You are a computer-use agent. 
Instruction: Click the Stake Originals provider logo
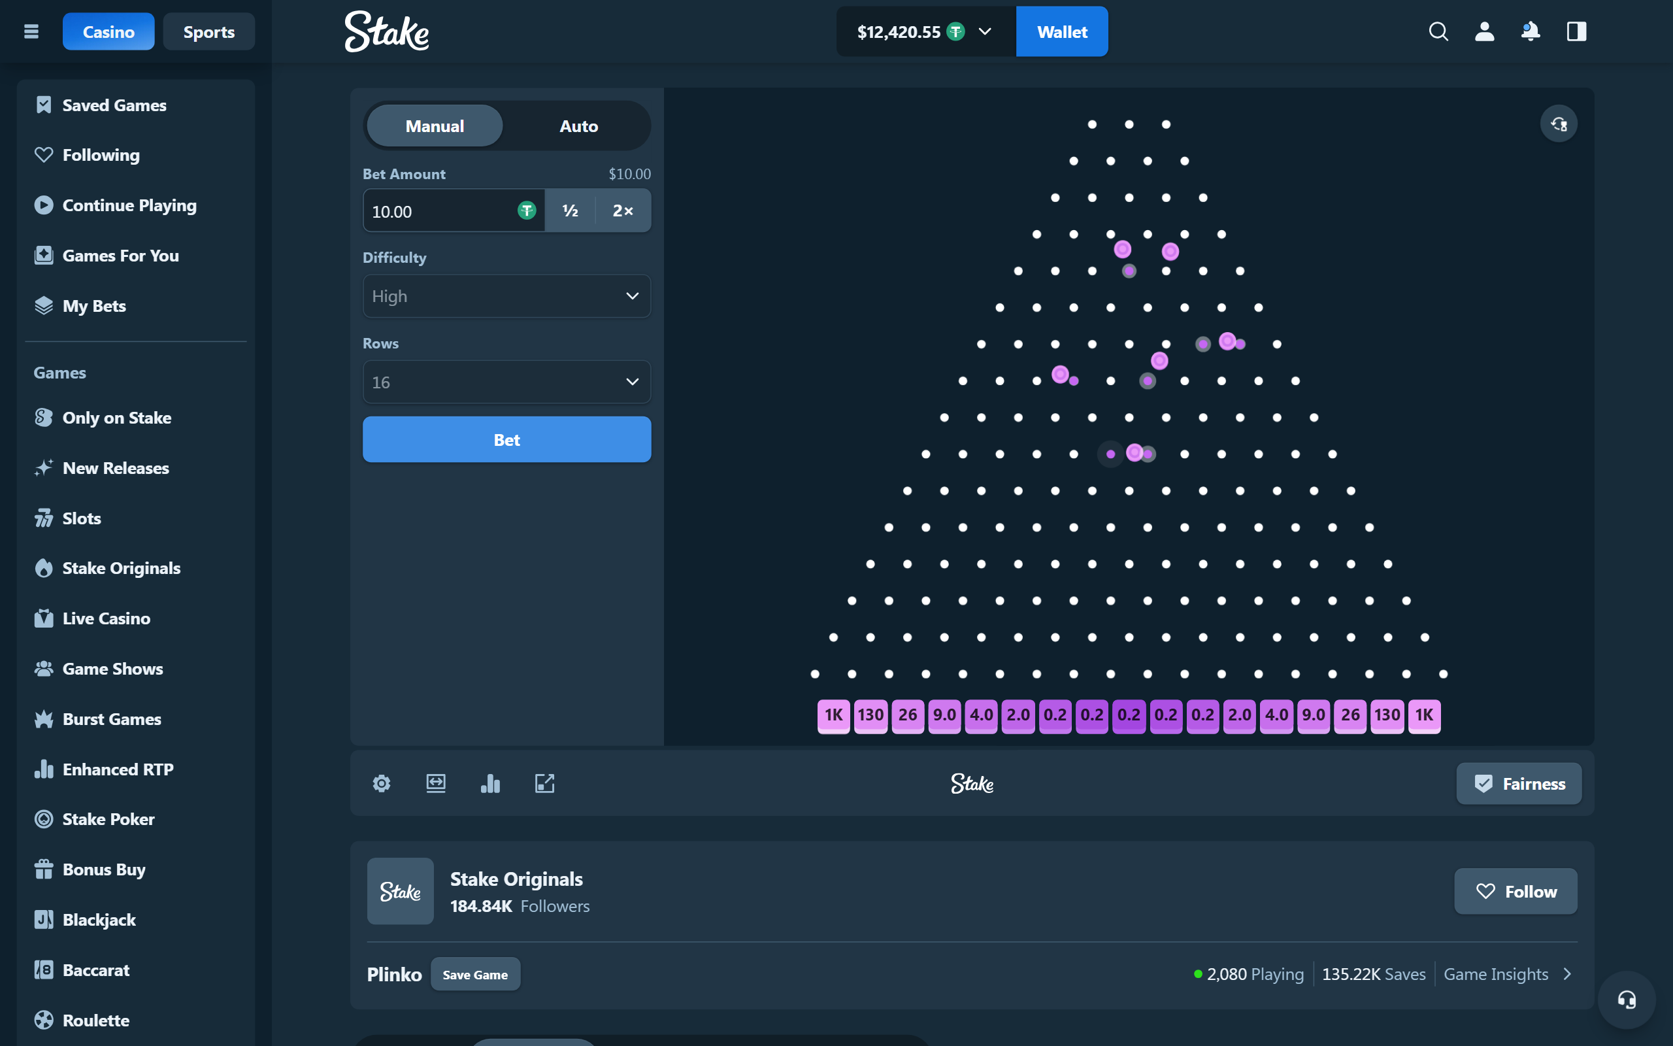(x=400, y=891)
